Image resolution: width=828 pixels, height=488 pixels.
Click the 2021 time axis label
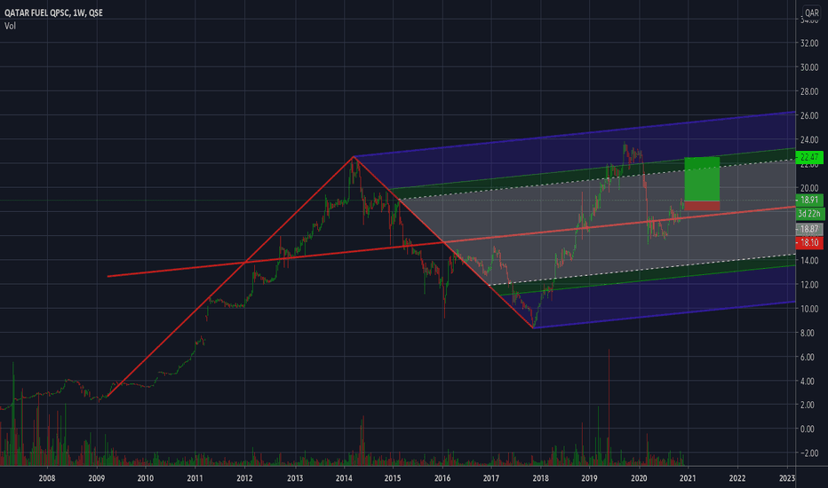pos(688,478)
